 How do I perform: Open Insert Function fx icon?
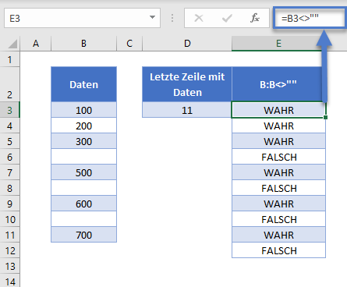coord(255,18)
